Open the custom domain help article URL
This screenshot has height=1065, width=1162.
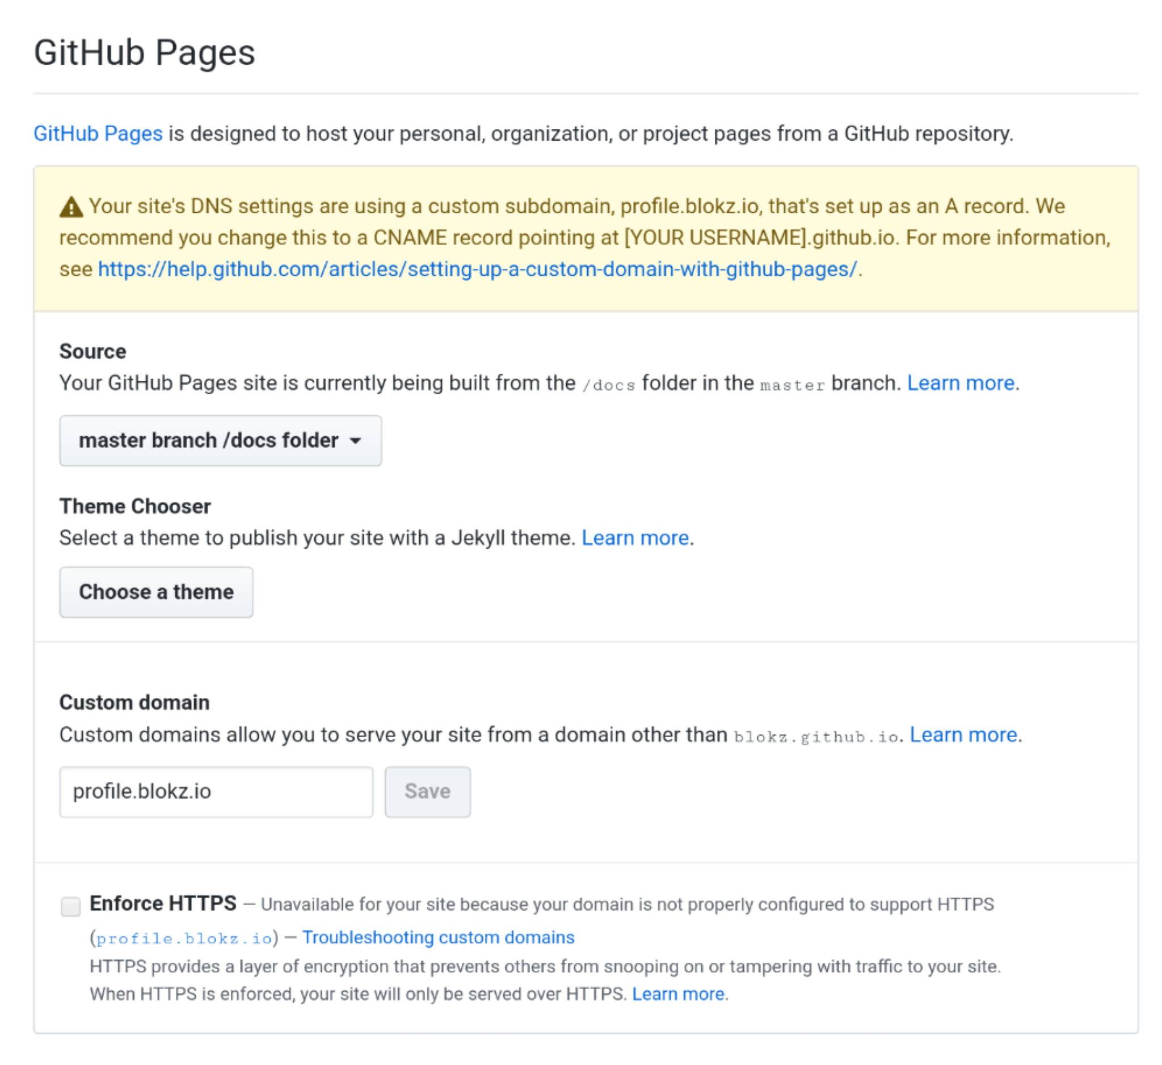[x=478, y=269]
